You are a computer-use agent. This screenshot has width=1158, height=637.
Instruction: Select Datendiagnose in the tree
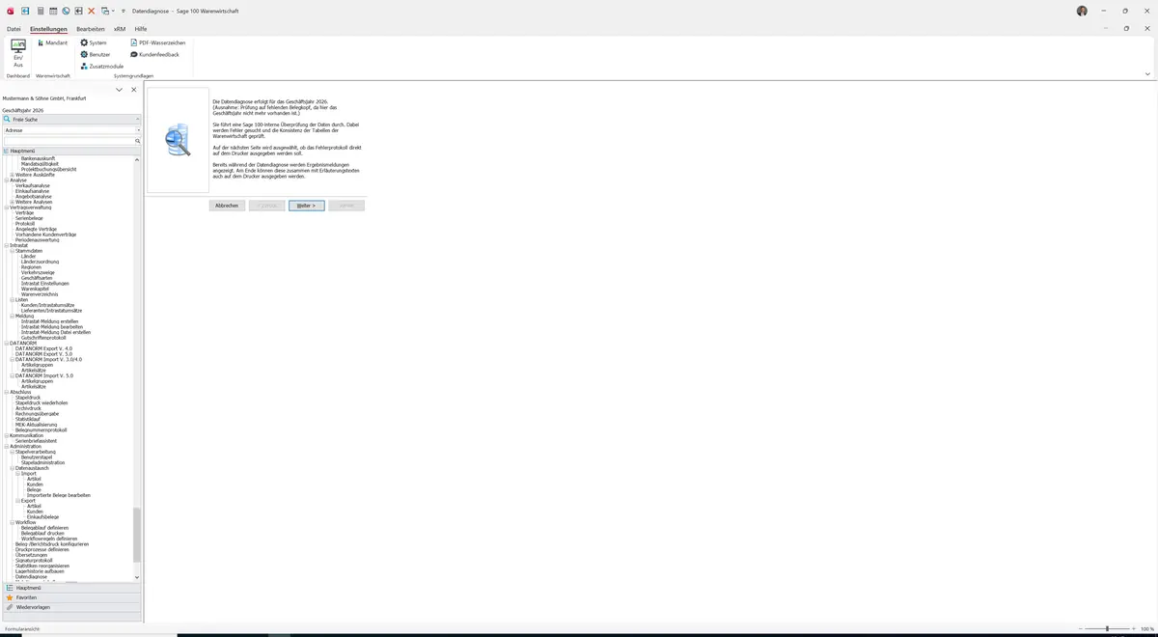click(31, 576)
